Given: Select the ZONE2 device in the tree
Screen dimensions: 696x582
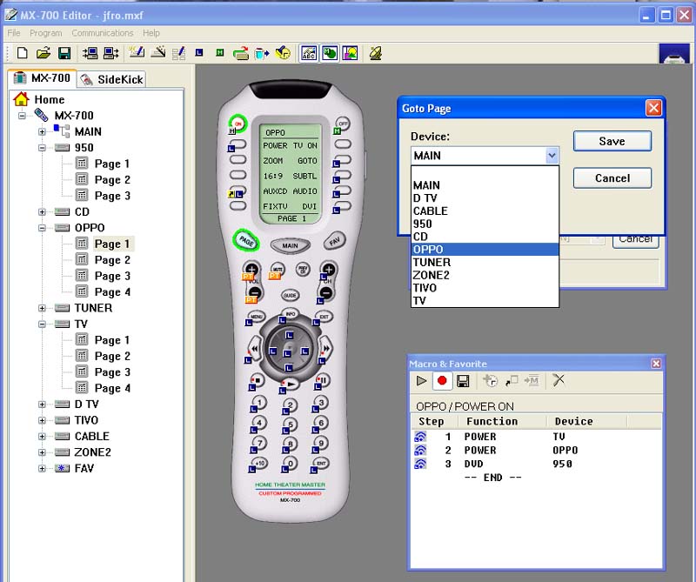Looking at the screenshot, I should pos(92,452).
